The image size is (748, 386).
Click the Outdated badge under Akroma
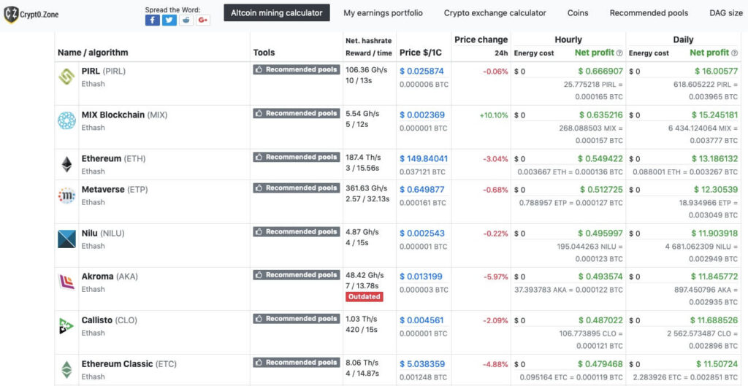pyautogui.click(x=365, y=296)
